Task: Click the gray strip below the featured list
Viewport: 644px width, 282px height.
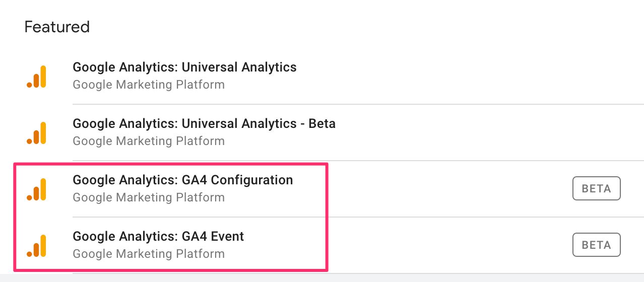Action: pos(322,278)
